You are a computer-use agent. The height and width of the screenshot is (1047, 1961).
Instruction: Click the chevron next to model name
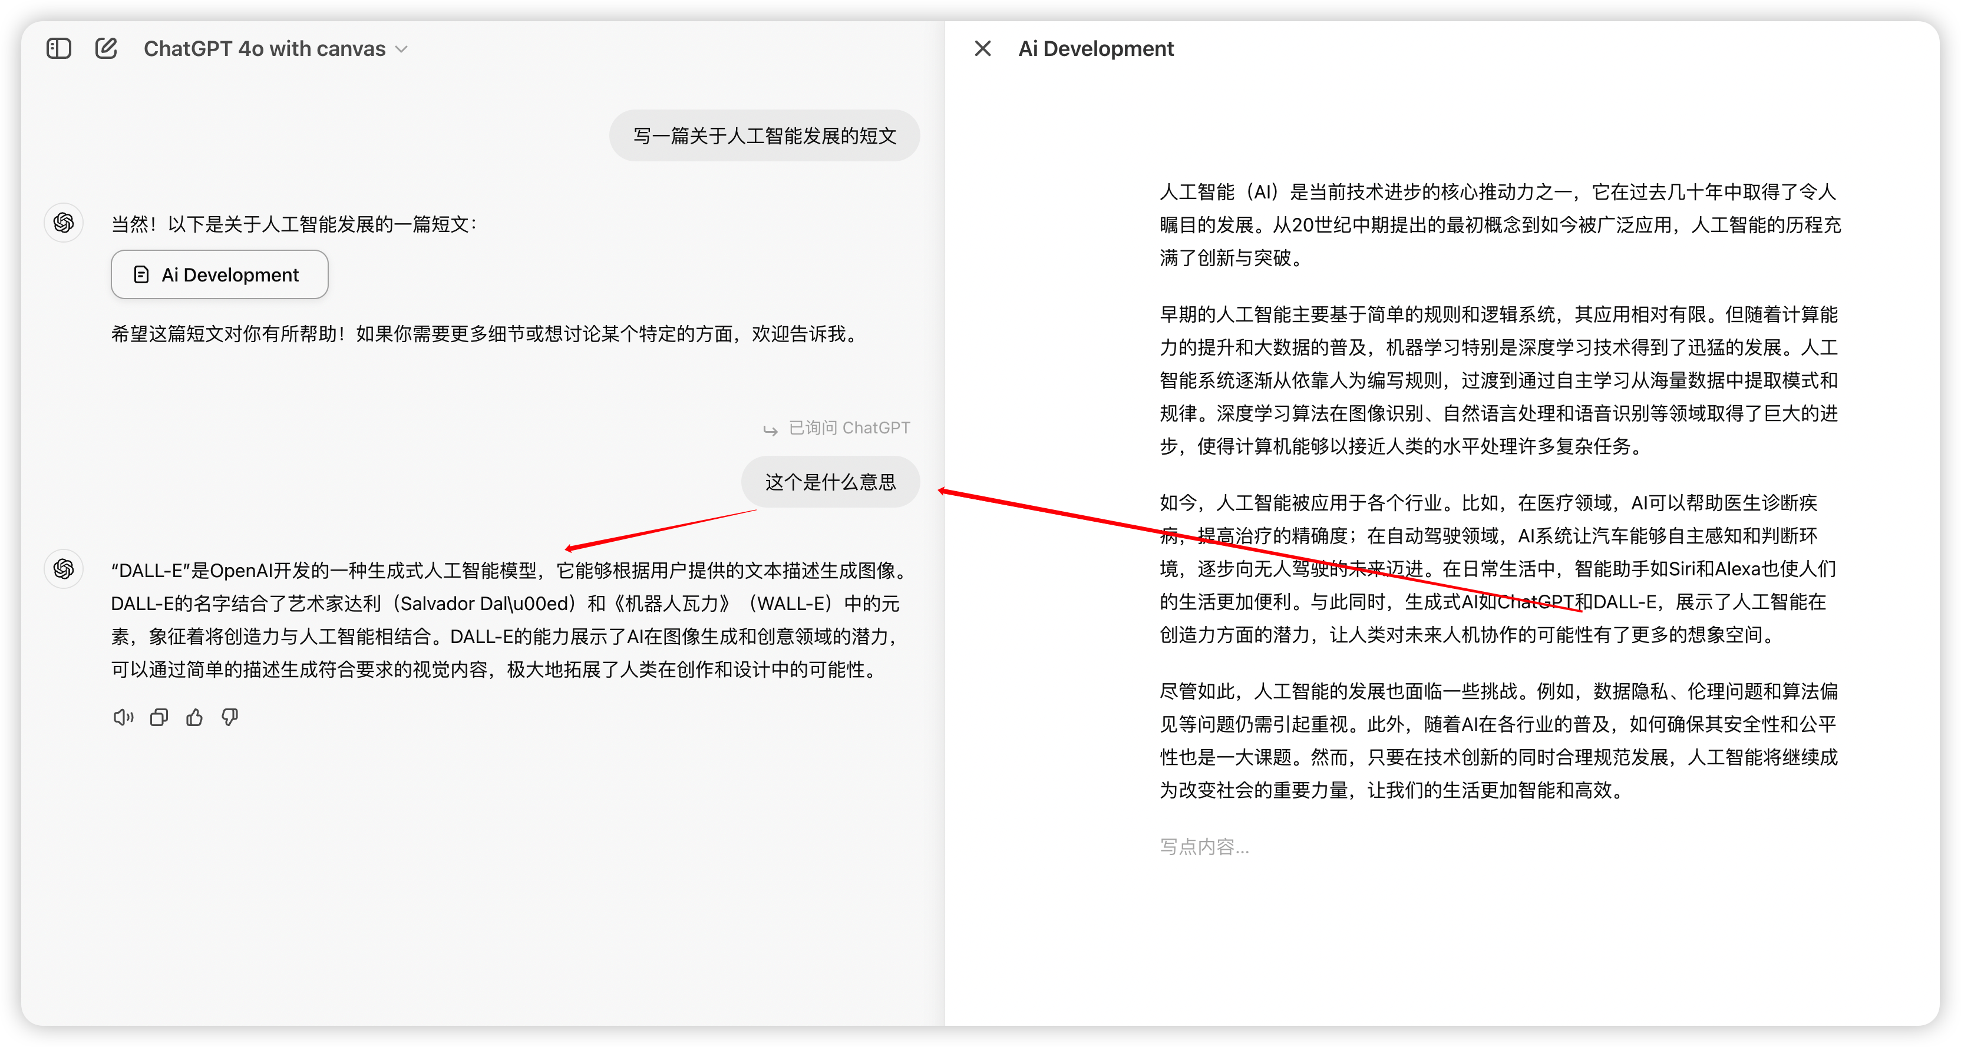[402, 49]
